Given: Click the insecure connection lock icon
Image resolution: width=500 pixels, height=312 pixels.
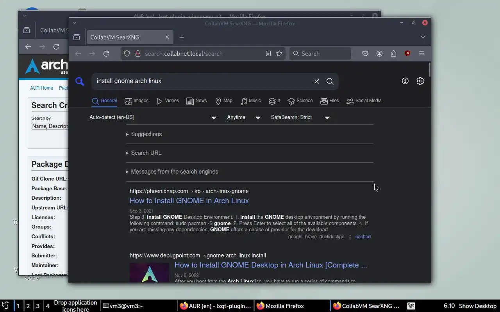Looking at the screenshot, I should coord(137,53).
